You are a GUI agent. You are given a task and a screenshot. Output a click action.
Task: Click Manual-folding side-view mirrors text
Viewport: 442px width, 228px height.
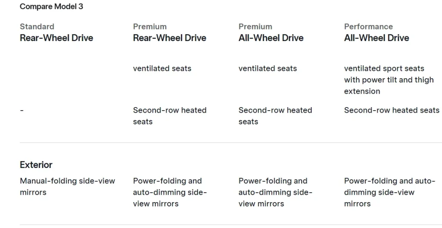click(x=67, y=187)
